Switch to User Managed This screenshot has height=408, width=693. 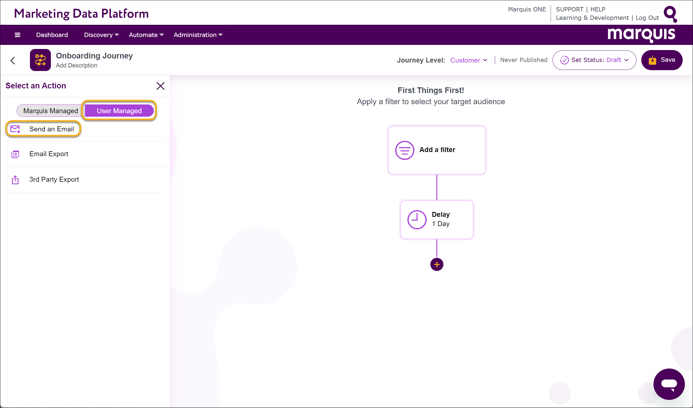(119, 111)
